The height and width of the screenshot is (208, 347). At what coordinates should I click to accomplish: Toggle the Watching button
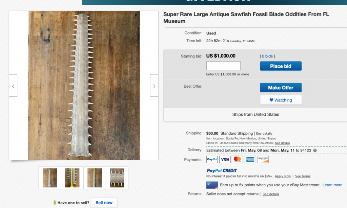281,100
